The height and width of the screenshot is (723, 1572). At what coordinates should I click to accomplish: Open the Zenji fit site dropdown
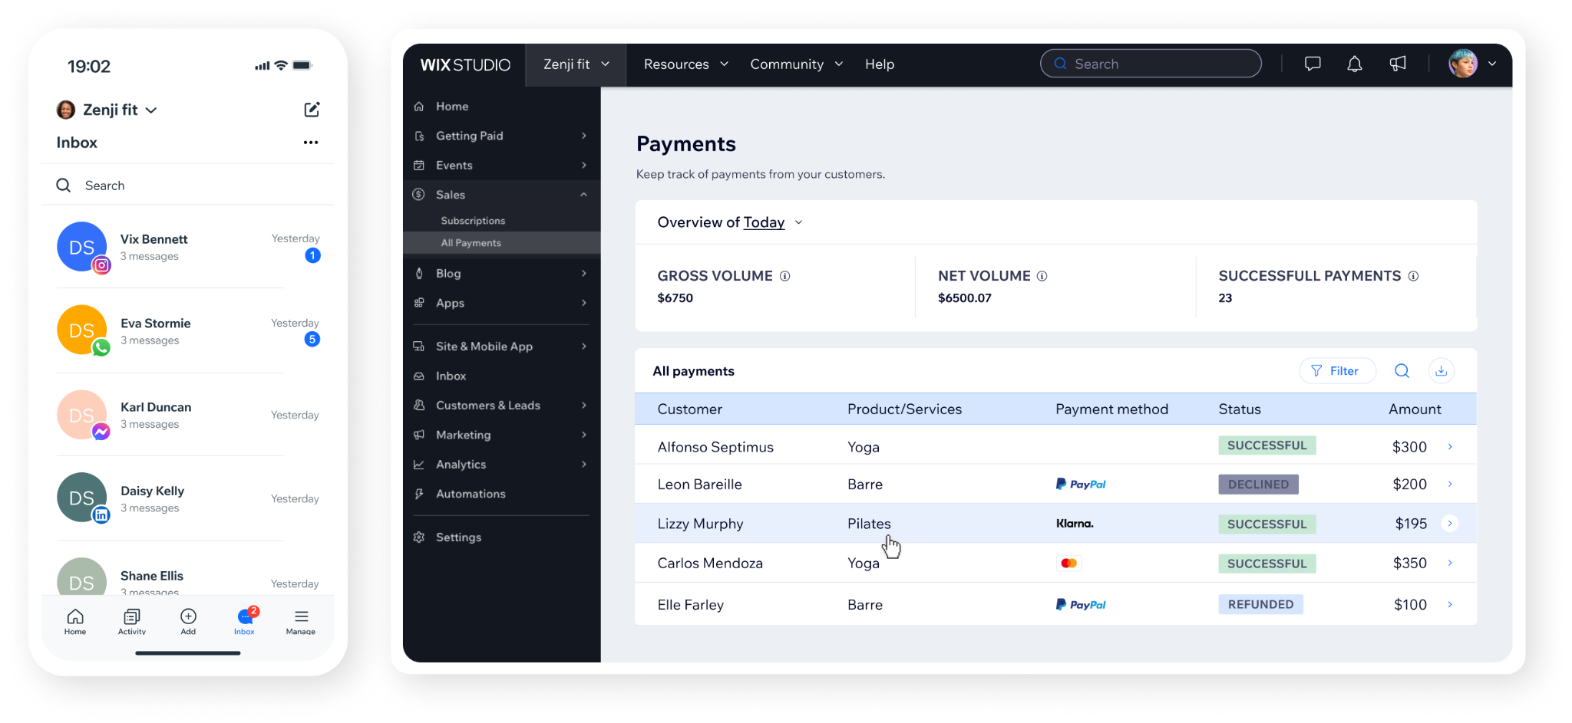coord(576,64)
